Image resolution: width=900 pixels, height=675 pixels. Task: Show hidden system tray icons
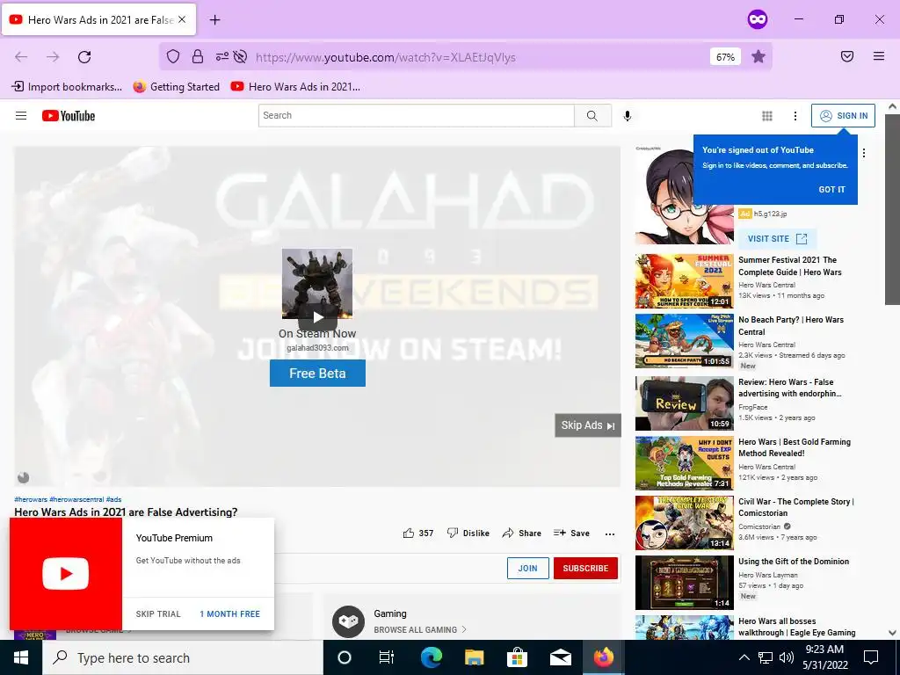(x=744, y=657)
